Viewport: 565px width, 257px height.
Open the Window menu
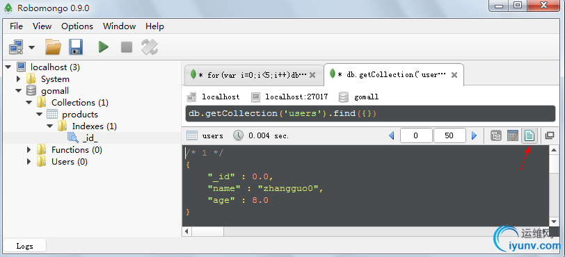pos(119,26)
